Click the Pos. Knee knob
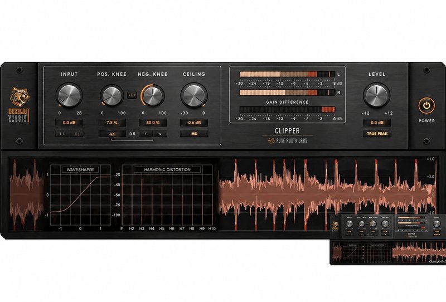 [x=112, y=95]
